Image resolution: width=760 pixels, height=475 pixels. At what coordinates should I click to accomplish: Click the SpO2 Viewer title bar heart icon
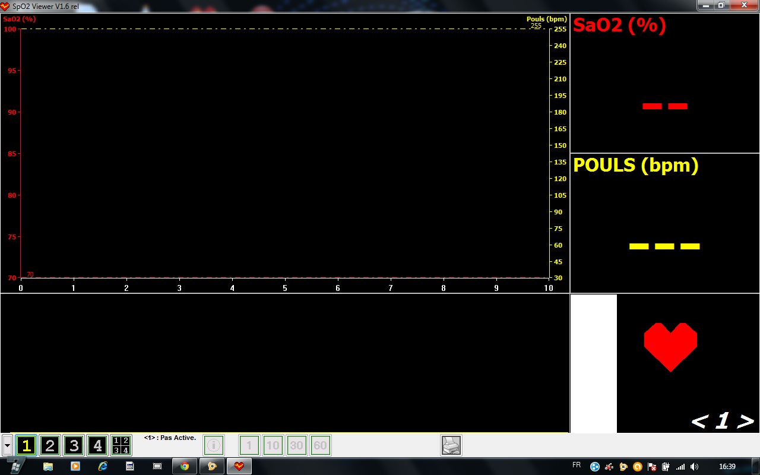[5, 6]
